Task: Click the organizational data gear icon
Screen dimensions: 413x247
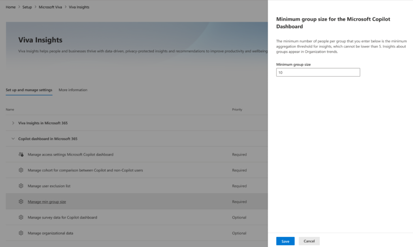Action: tap(21, 233)
